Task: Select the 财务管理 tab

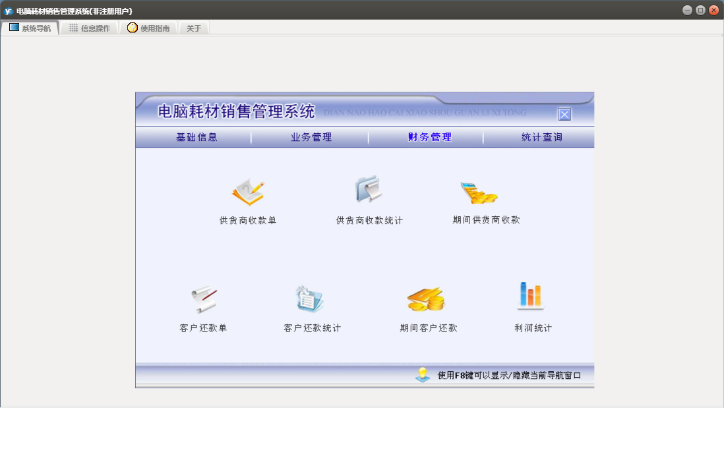Action: pyautogui.click(x=430, y=137)
